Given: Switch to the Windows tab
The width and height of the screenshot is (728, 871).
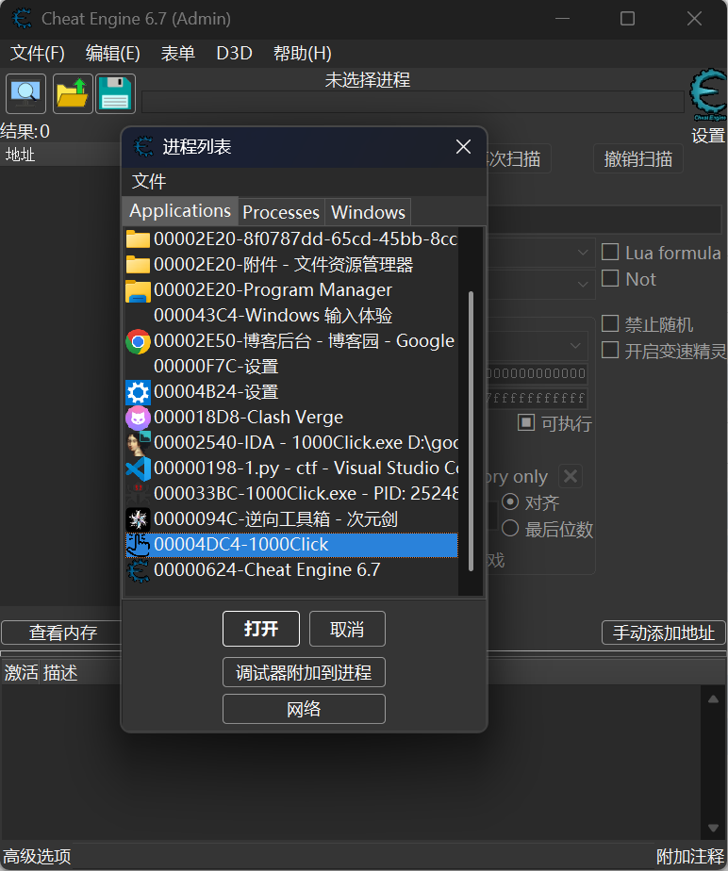Looking at the screenshot, I should click(x=368, y=212).
